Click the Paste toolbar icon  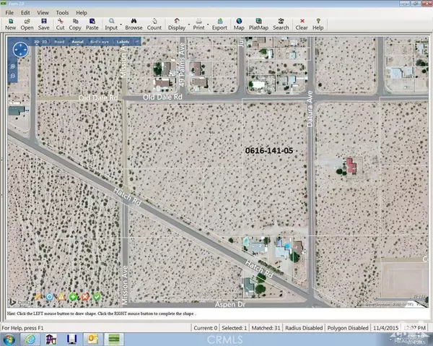coord(92,25)
